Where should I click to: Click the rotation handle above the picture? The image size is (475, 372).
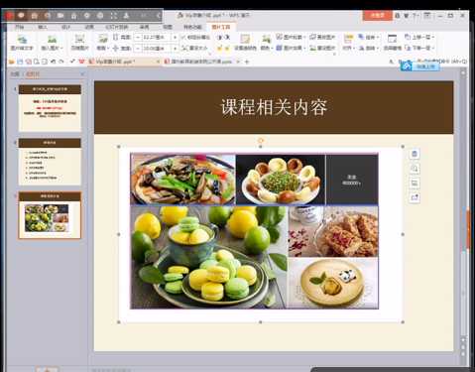coord(260,140)
